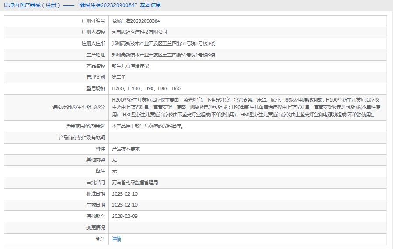Click the 无 value in 备注 row
This screenshot has height=249, width=393.
pos(114,171)
